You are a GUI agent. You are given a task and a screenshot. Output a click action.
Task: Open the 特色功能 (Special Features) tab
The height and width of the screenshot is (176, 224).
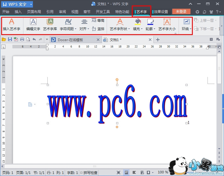pyautogui.click(x=122, y=12)
